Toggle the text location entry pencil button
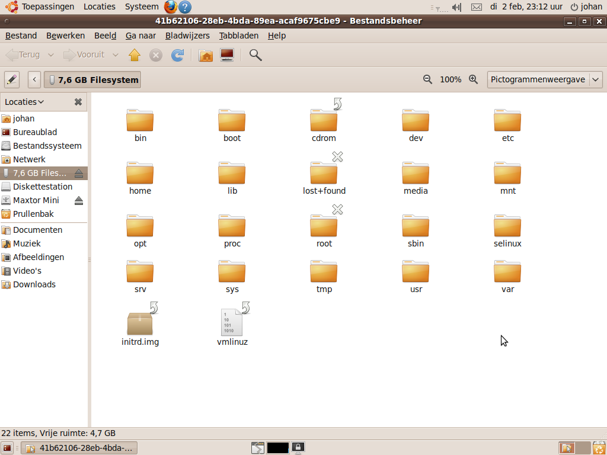Screen dimensions: 607x455 (12, 79)
